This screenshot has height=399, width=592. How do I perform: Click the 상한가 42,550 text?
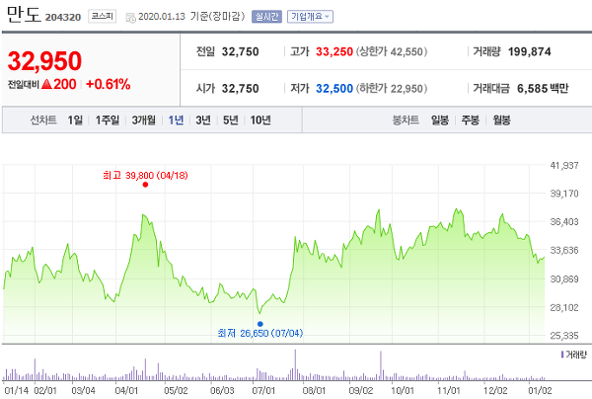click(x=392, y=51)
